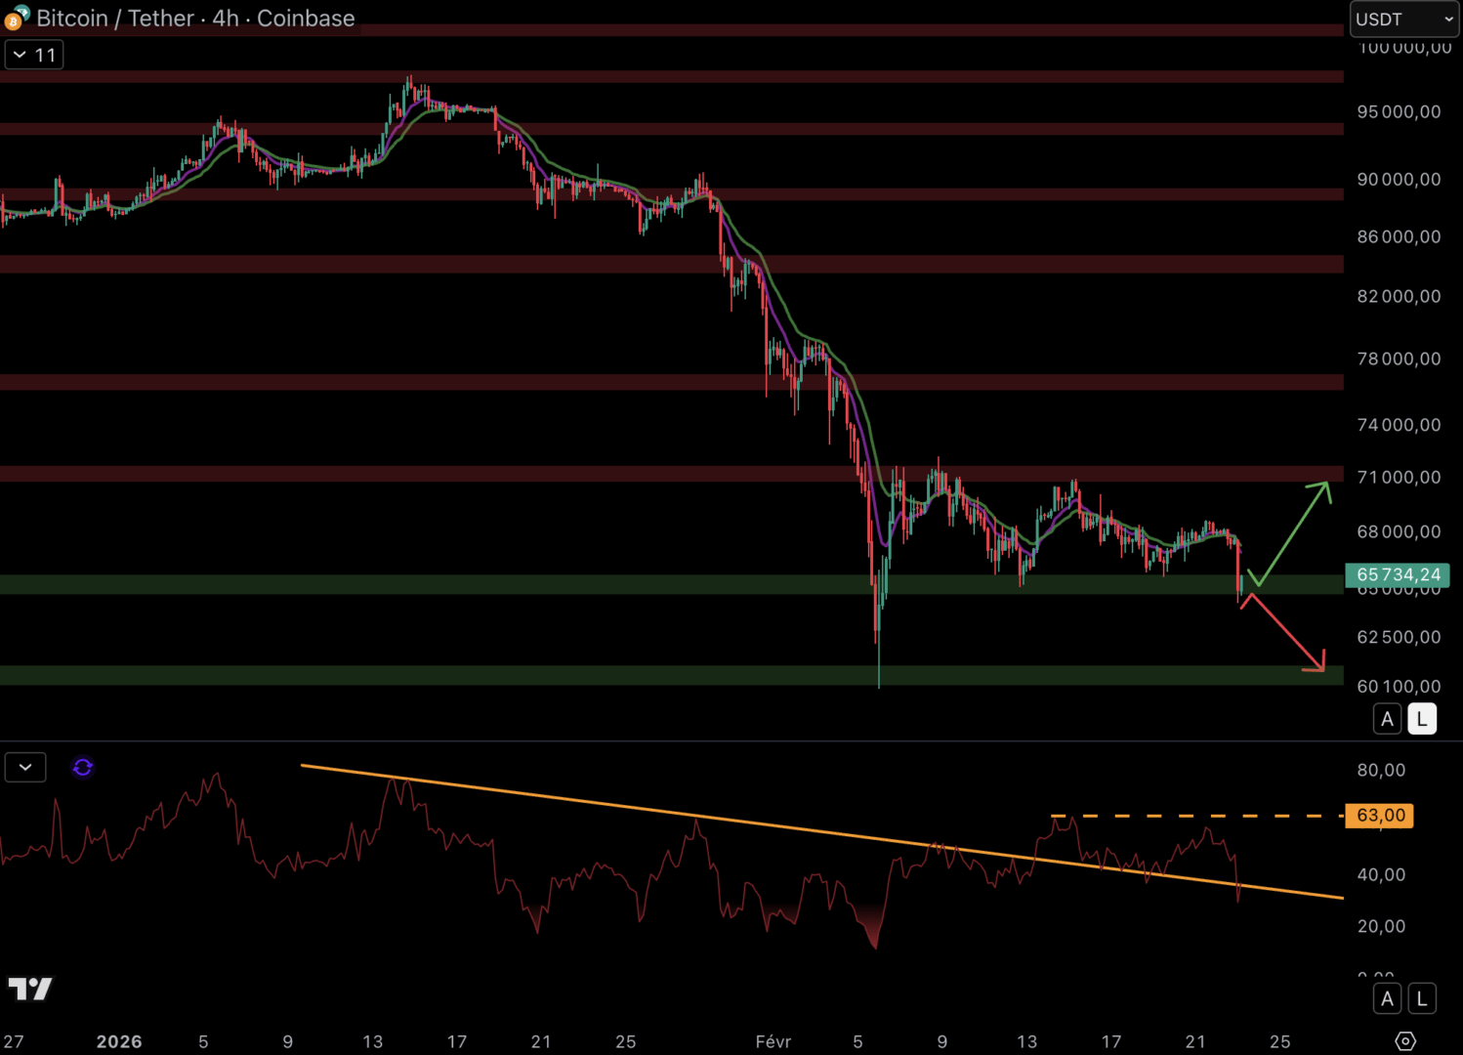Click the TradingView logo

pos(30,989)
